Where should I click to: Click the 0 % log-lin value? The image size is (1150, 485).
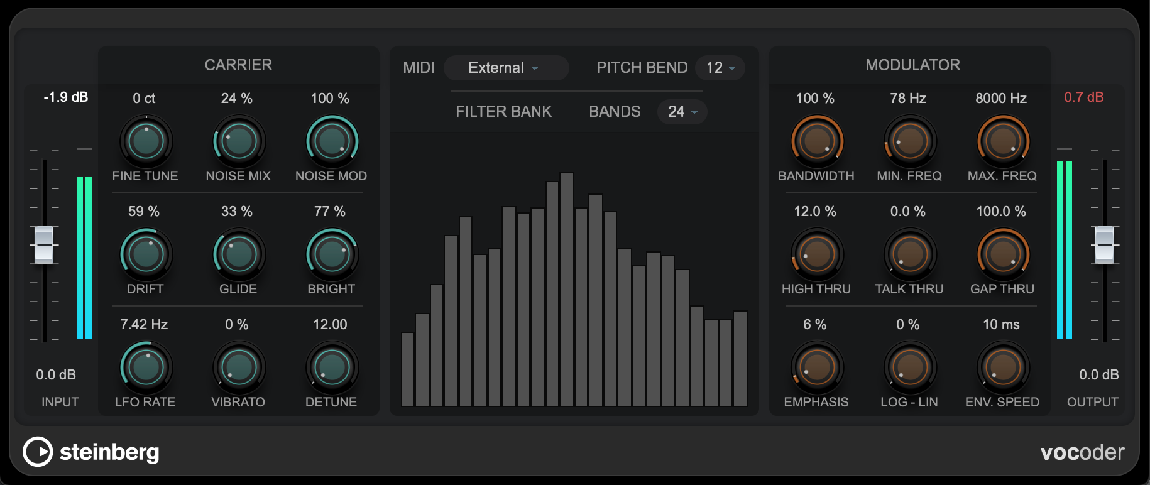coord(908,324)
